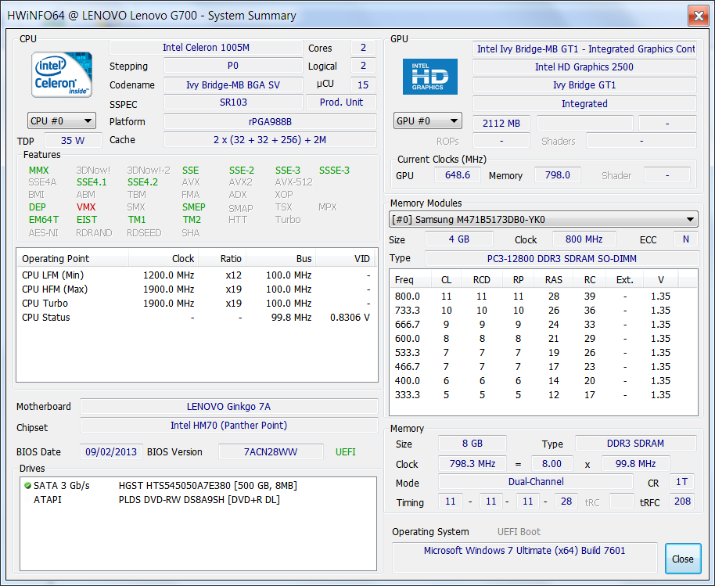Click the Close button
Screen dimensions: 715x586
[683, 559]
